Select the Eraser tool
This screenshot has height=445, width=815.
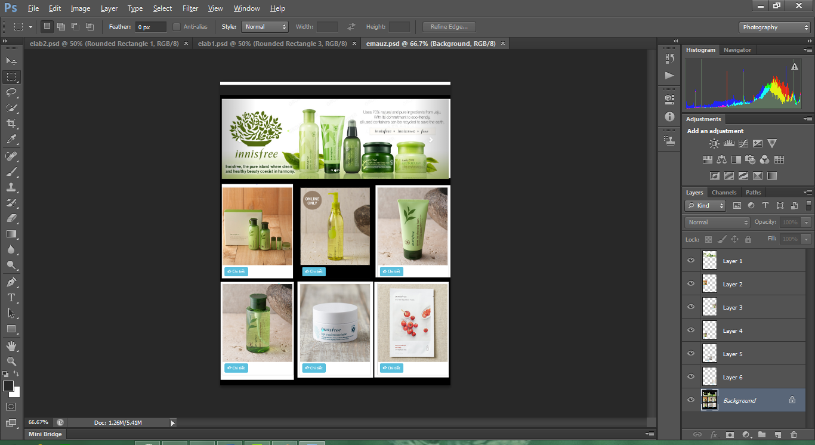click(11, 218)
